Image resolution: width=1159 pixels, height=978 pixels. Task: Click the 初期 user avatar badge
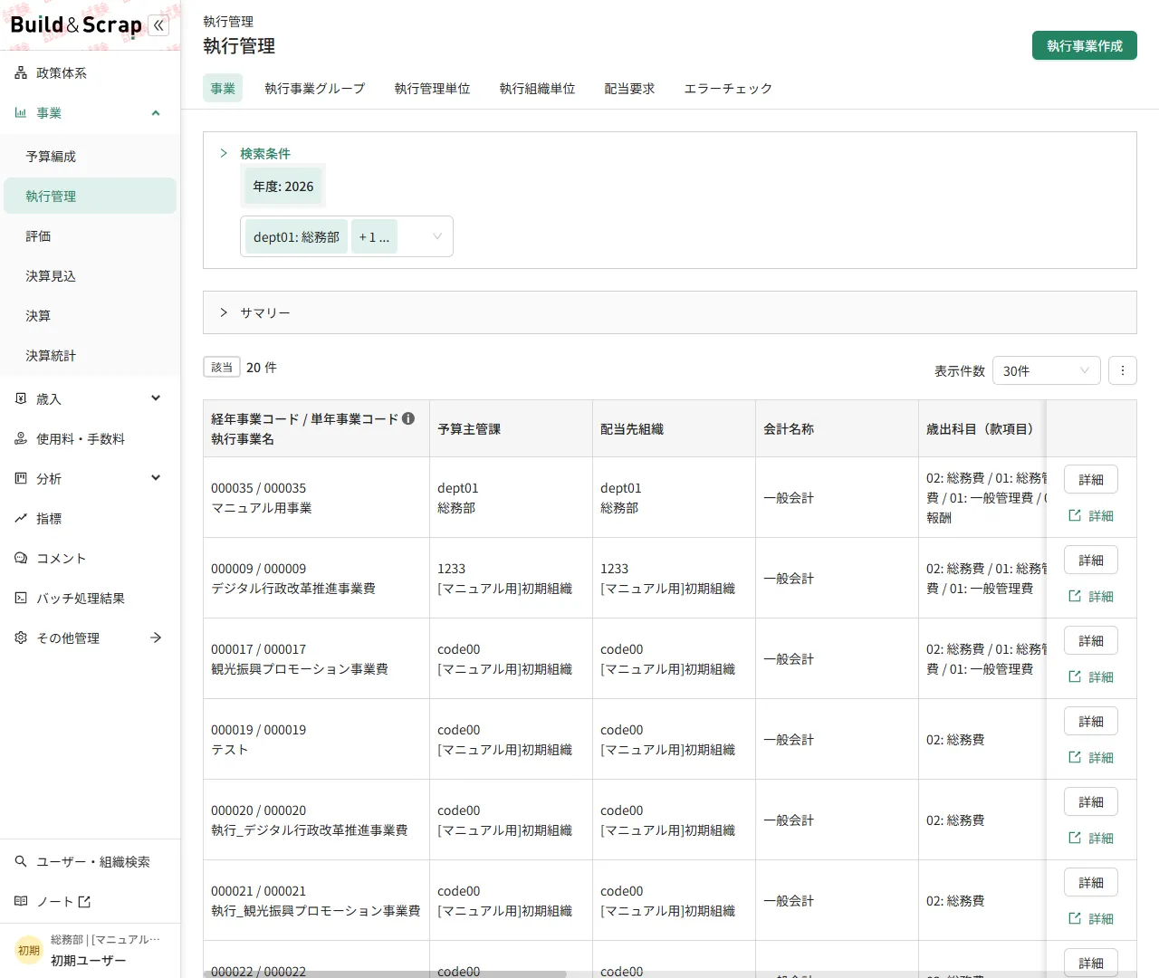[29, 951]
